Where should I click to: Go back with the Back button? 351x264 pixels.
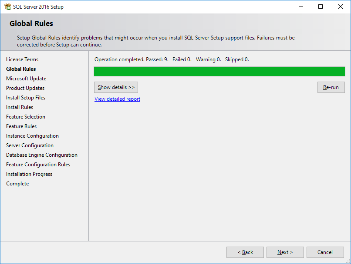coord(245,252)
